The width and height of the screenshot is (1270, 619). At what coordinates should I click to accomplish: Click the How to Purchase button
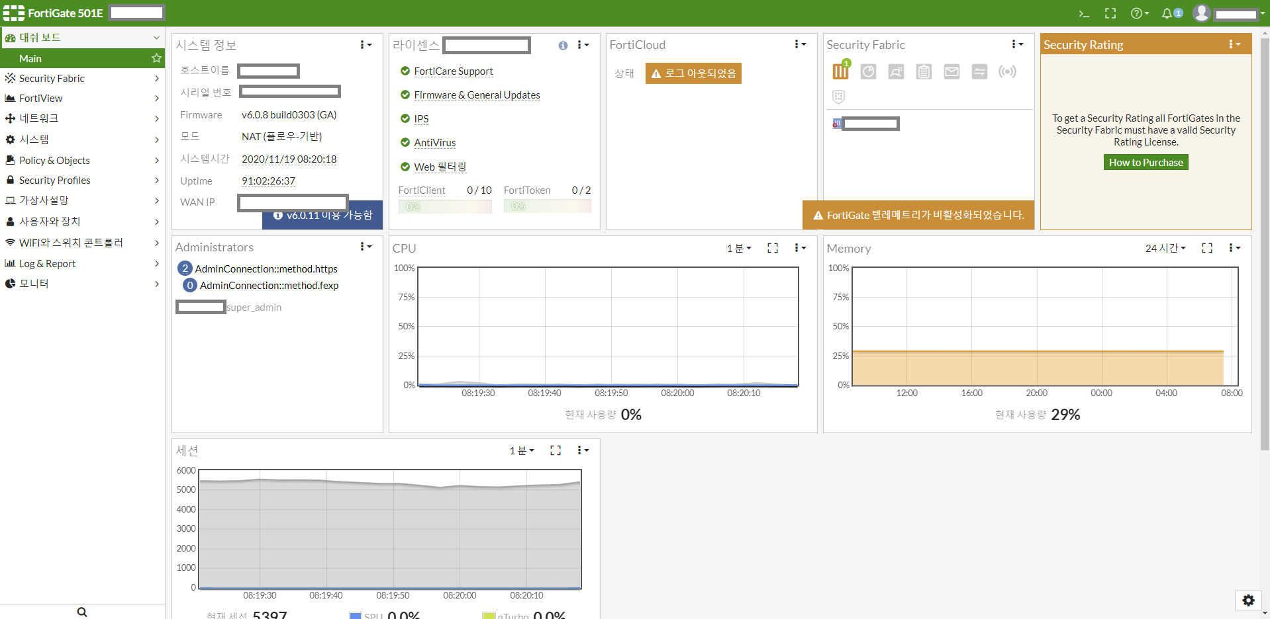coord(1146,163)
